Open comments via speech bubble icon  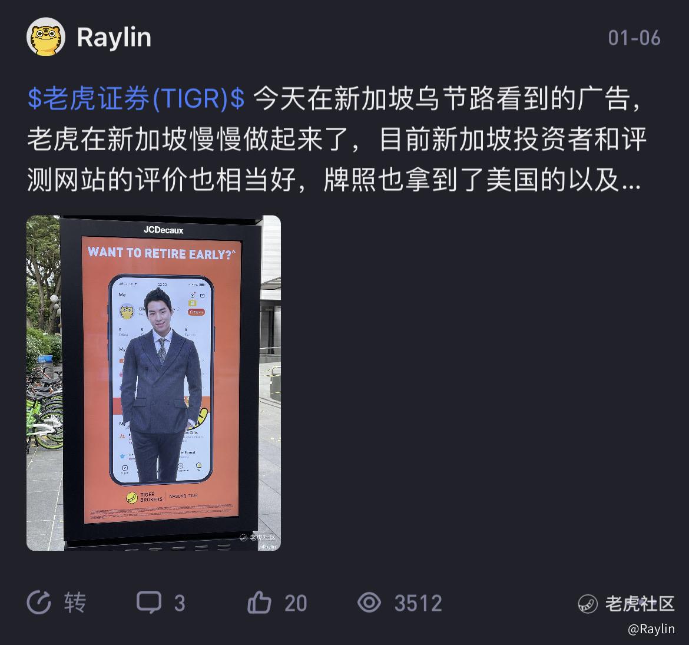pos(149,603)
